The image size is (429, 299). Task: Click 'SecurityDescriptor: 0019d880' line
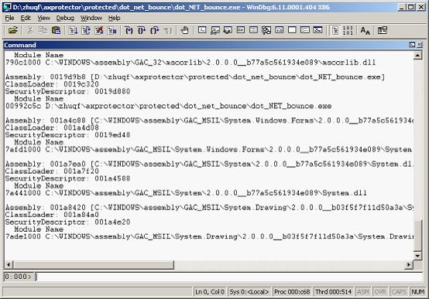tap(67, 91)
